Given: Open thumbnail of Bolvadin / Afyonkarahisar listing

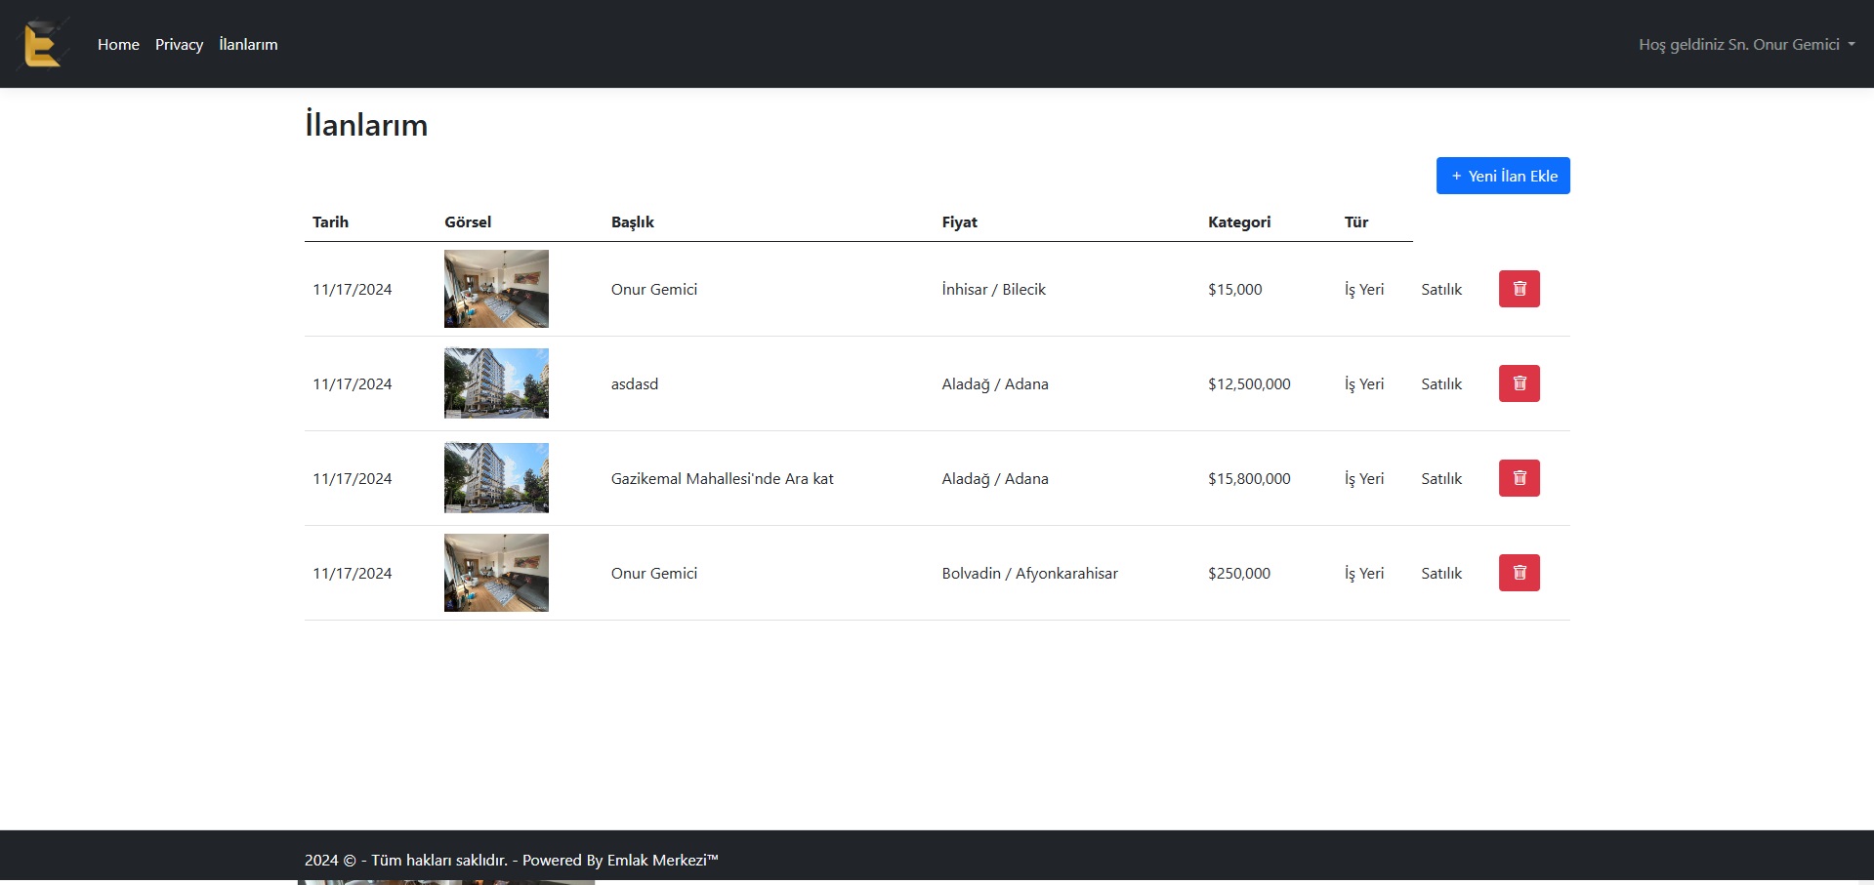Looking at the screenshot, I should point(496,573).
